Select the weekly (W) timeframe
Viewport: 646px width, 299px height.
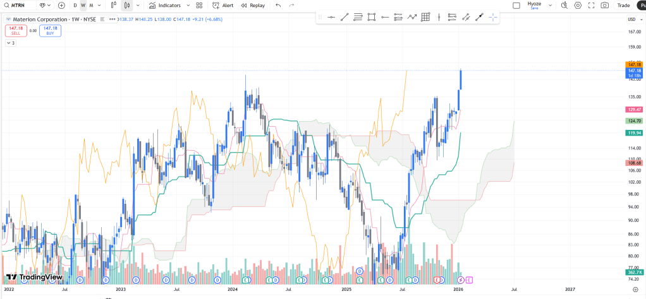pos(83,5)
